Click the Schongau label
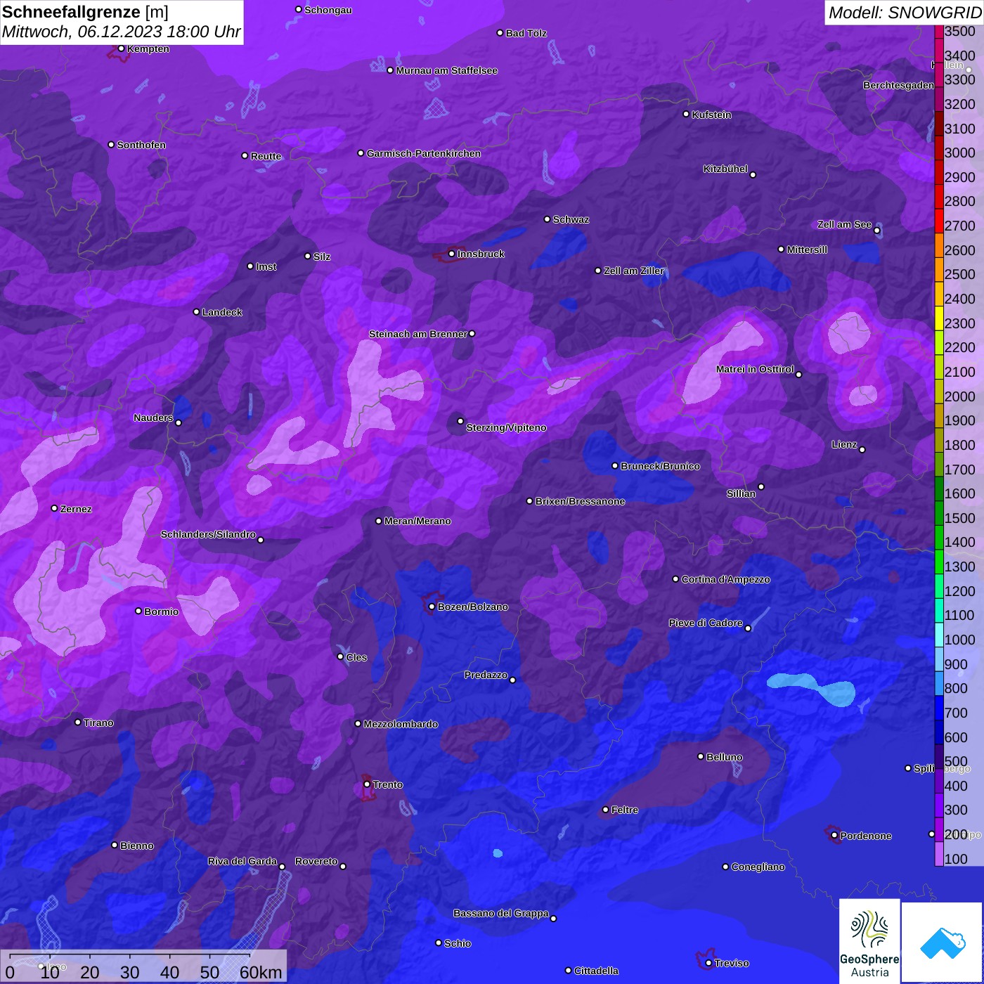Image resolution: width=984 pixels, height=984 pixels. 328,10
